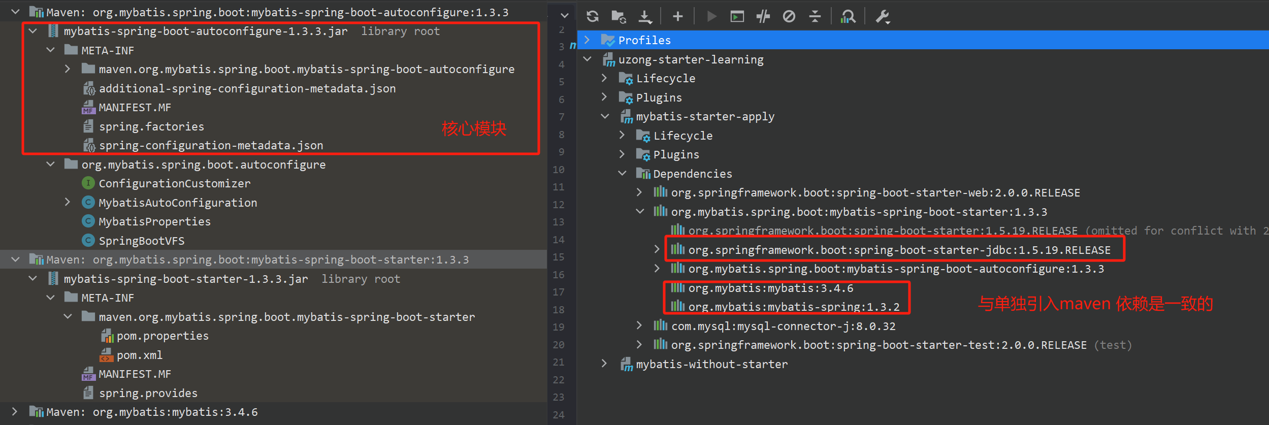
Task: Collapse Maven autoconfigure:1.3.3 library in project tree
Action: (x=16, y=11)
